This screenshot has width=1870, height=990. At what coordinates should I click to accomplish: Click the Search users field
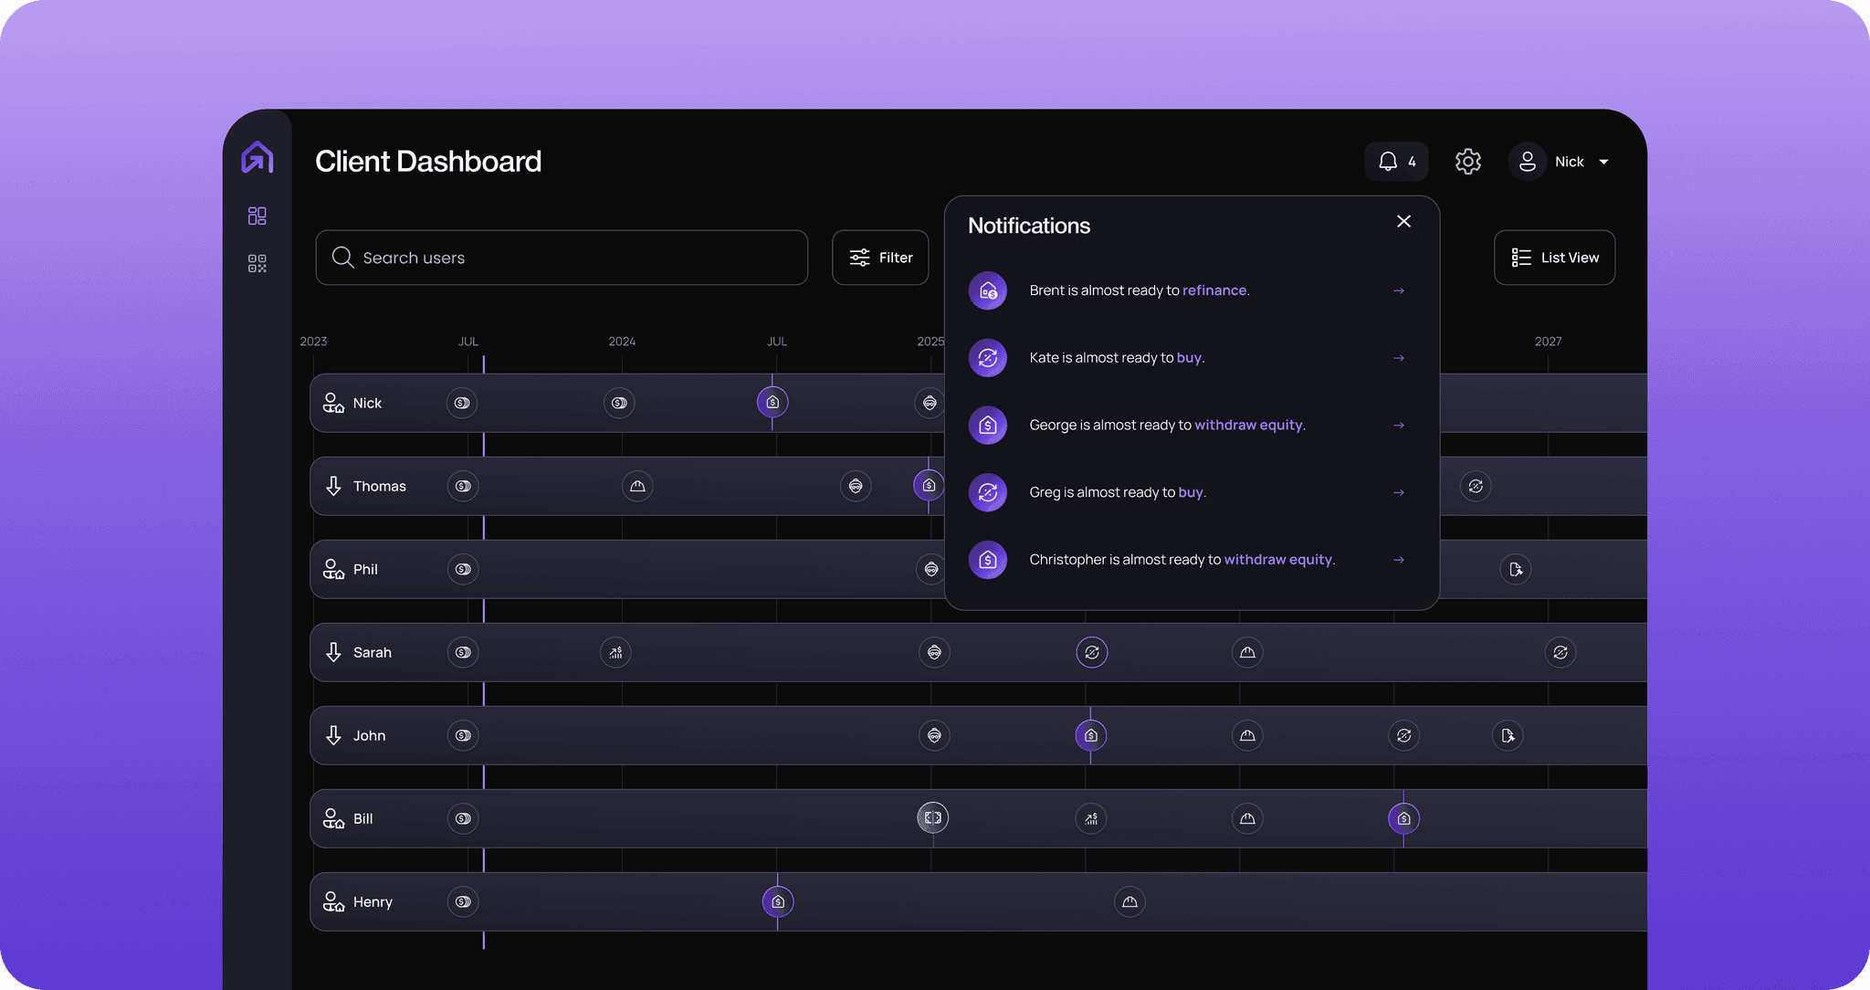pos(562,258)
